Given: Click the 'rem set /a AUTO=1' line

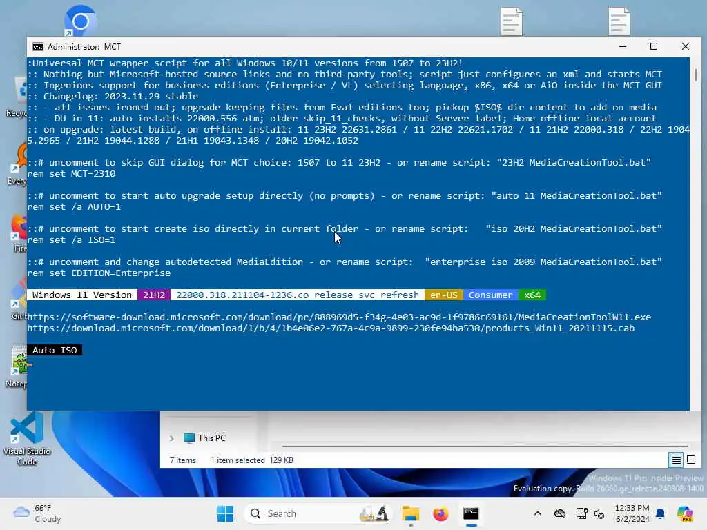Looking at the screenshot, I should (x=74, y=207).
